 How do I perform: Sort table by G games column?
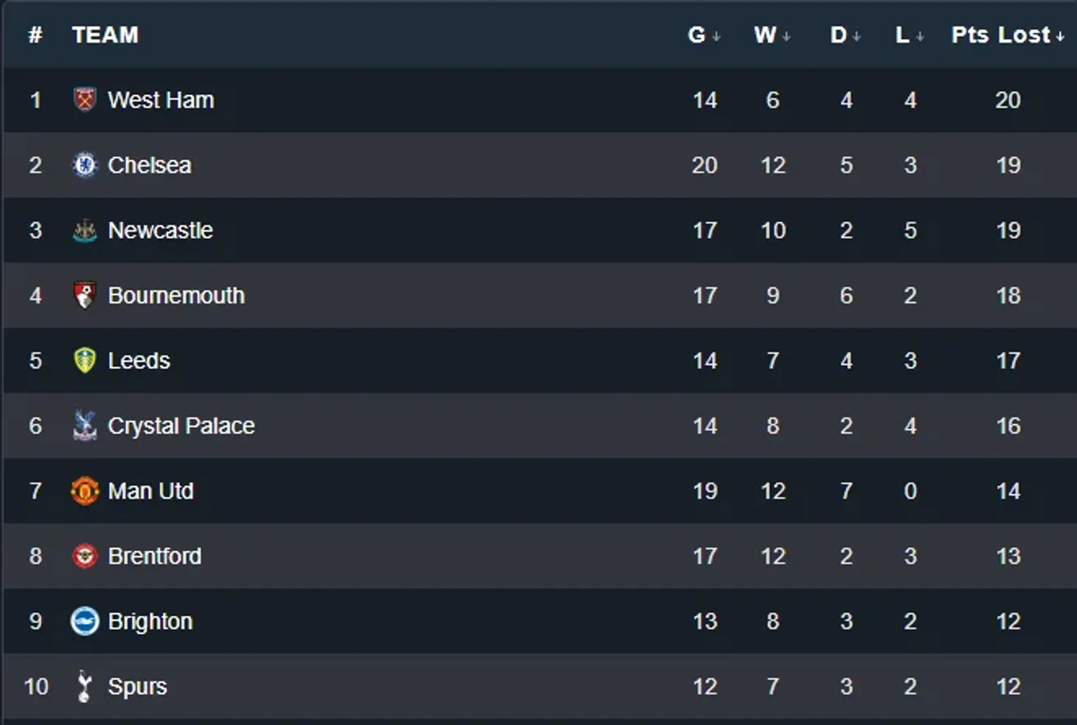click(x=703, y=35)
